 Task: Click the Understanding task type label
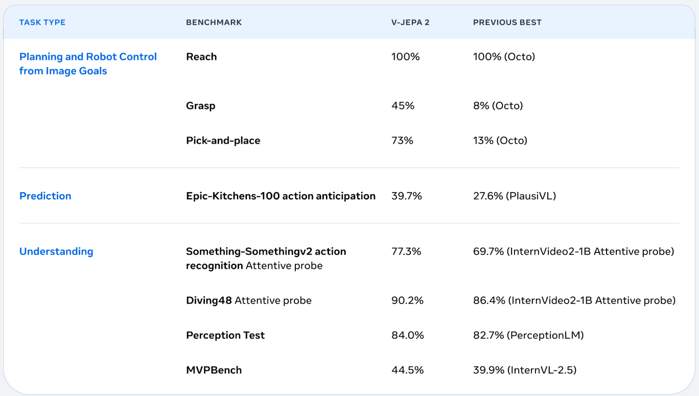(56, 251)
